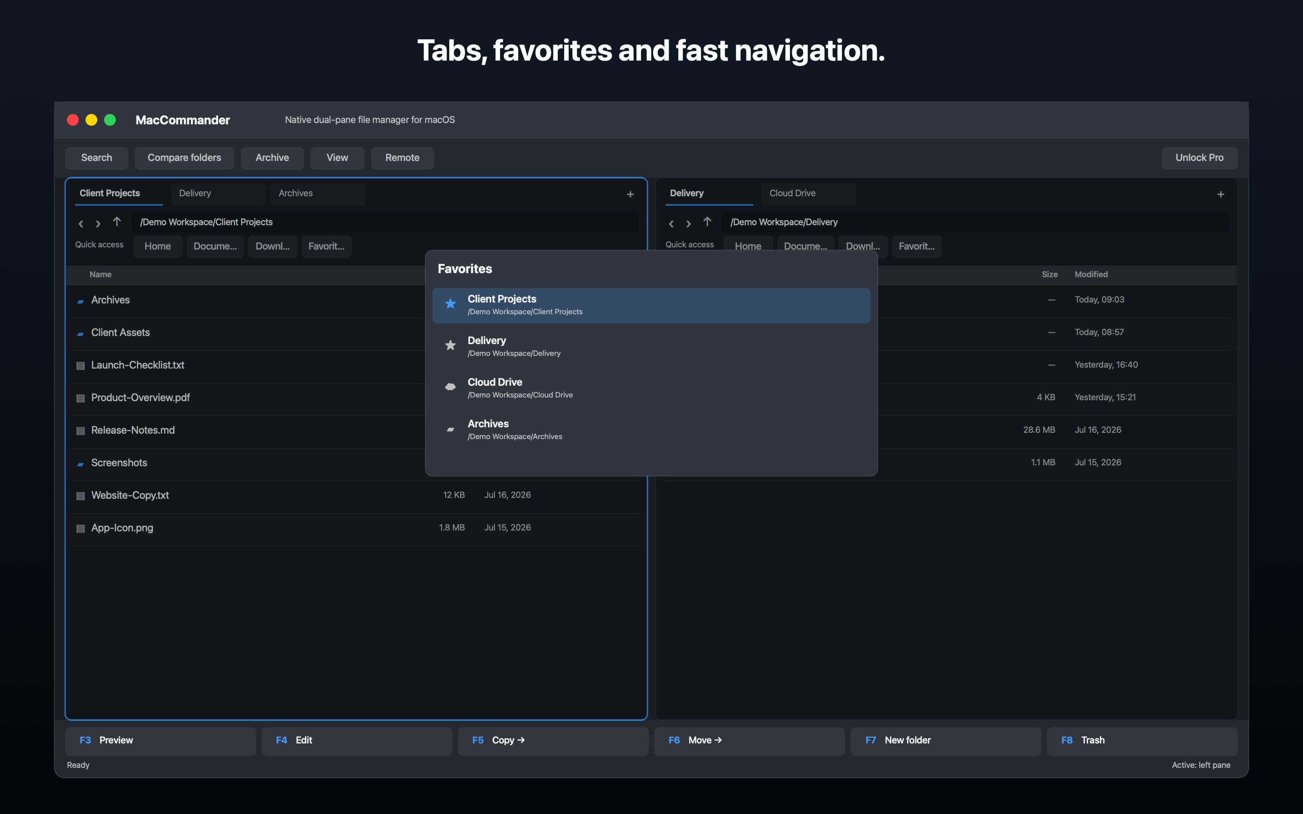This screenshot has width=1303, height=814.
Task: Click the file icon of Launch-Checklist.txt
Action: coord(80,365)
